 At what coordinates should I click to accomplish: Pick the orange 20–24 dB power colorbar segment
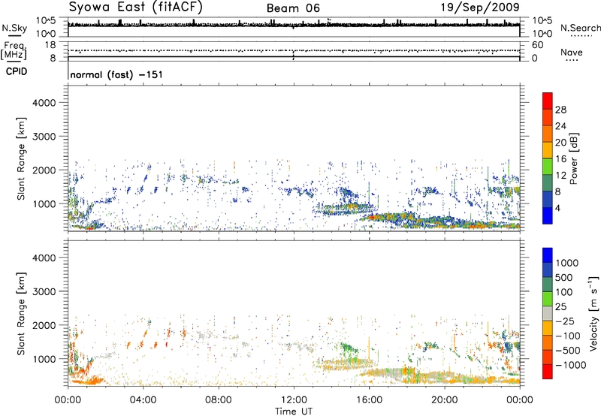tap(548, 134)
